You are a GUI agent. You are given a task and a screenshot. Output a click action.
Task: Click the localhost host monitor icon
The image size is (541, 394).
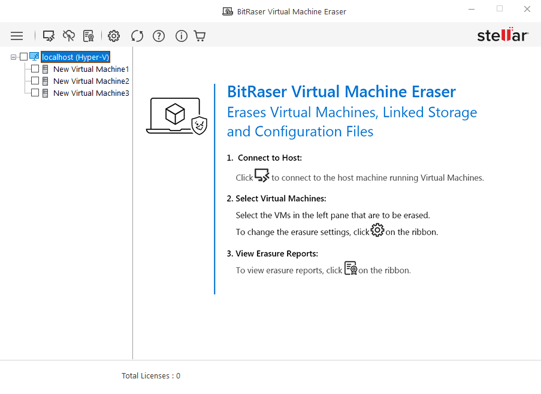(34, 56)
